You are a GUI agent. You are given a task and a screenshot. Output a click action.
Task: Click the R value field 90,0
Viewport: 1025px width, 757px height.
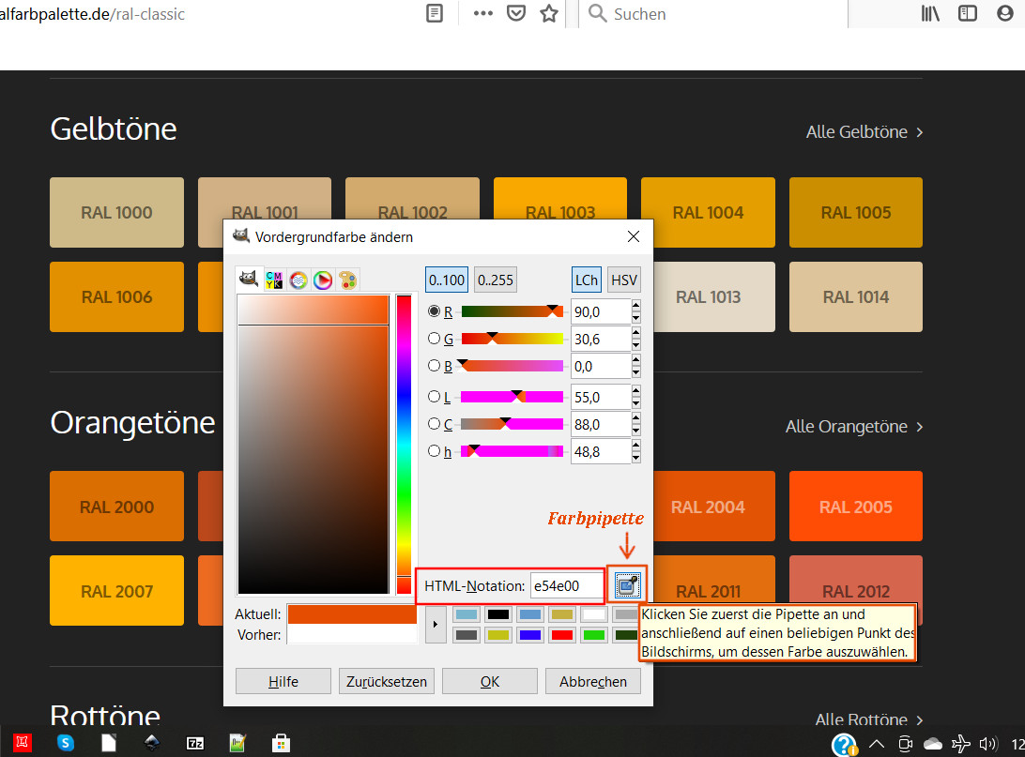tap(600, 311)
